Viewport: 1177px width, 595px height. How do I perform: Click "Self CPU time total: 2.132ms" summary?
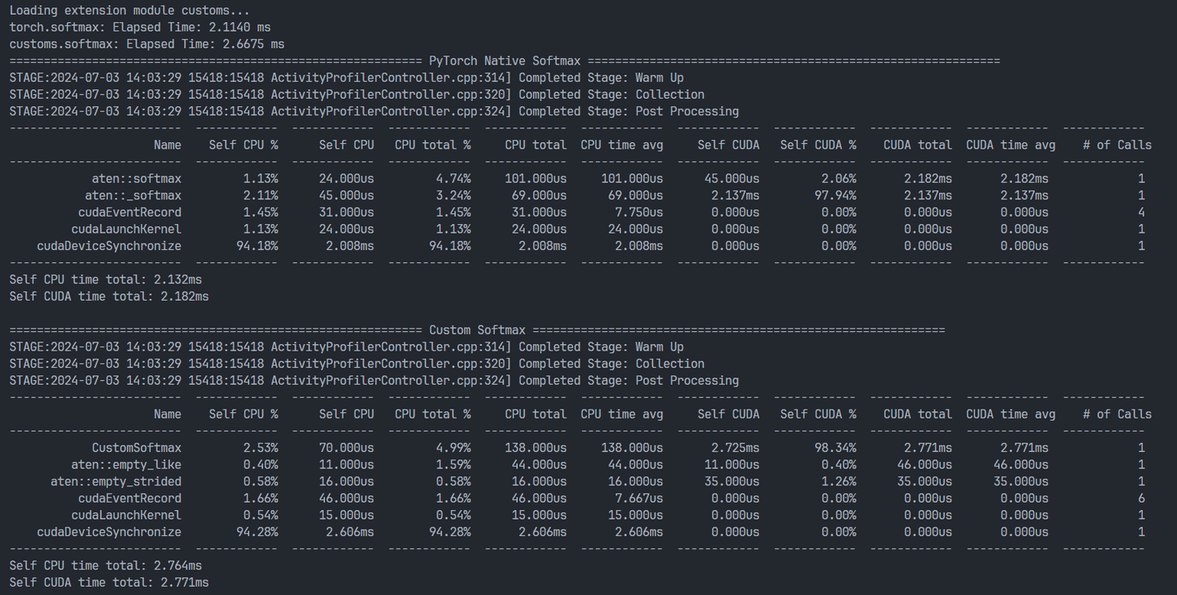coord(105,280)
